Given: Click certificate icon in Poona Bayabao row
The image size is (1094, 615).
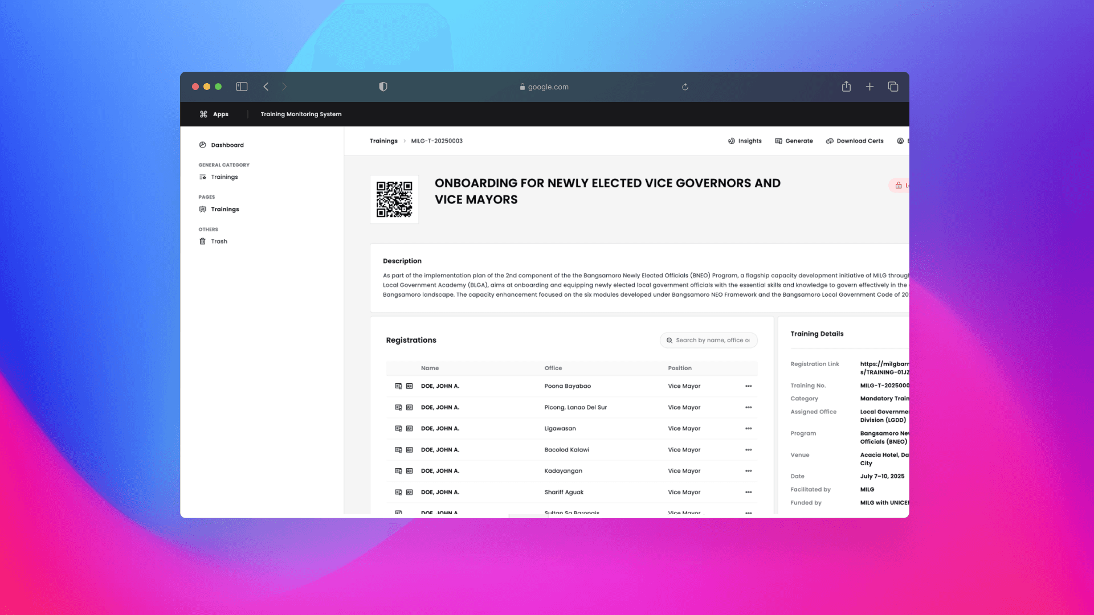Looking at the screenshot, I should (398, 386).
